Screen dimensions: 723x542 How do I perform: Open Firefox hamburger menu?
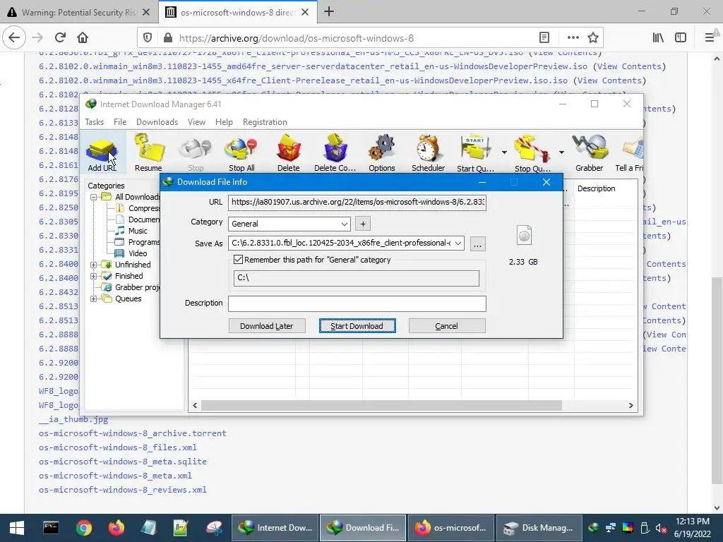(710, 38)
